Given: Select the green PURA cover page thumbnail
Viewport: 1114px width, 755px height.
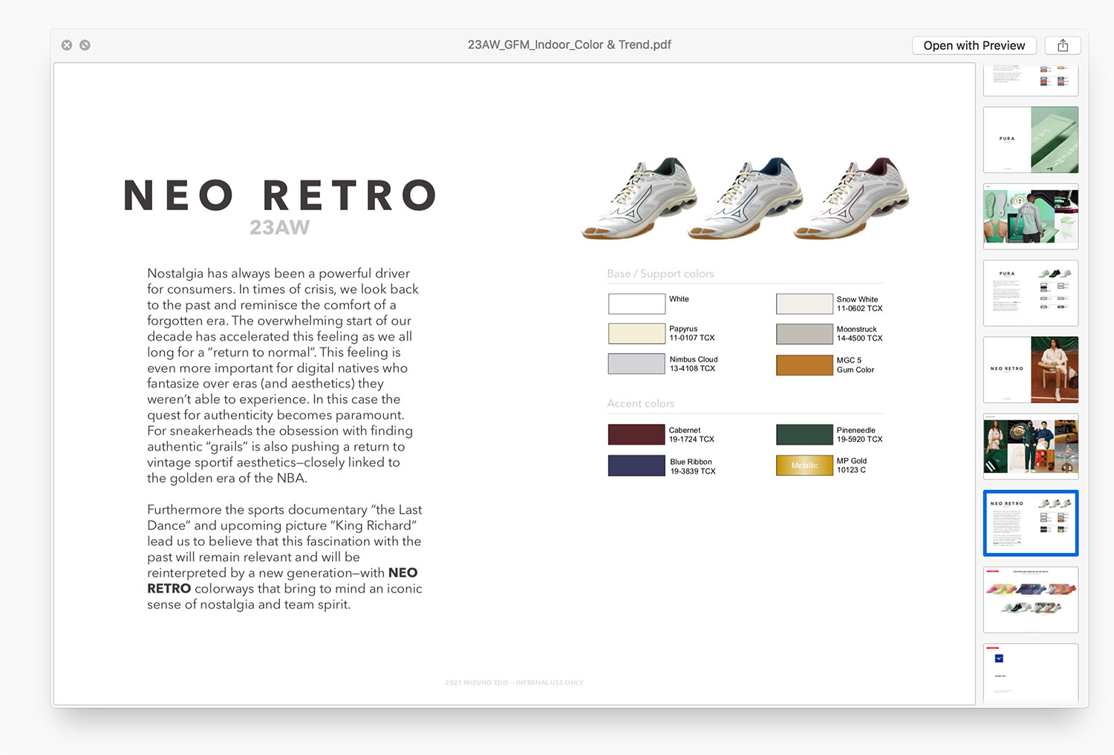Looking at the screenshot, I should [1030, 140].
